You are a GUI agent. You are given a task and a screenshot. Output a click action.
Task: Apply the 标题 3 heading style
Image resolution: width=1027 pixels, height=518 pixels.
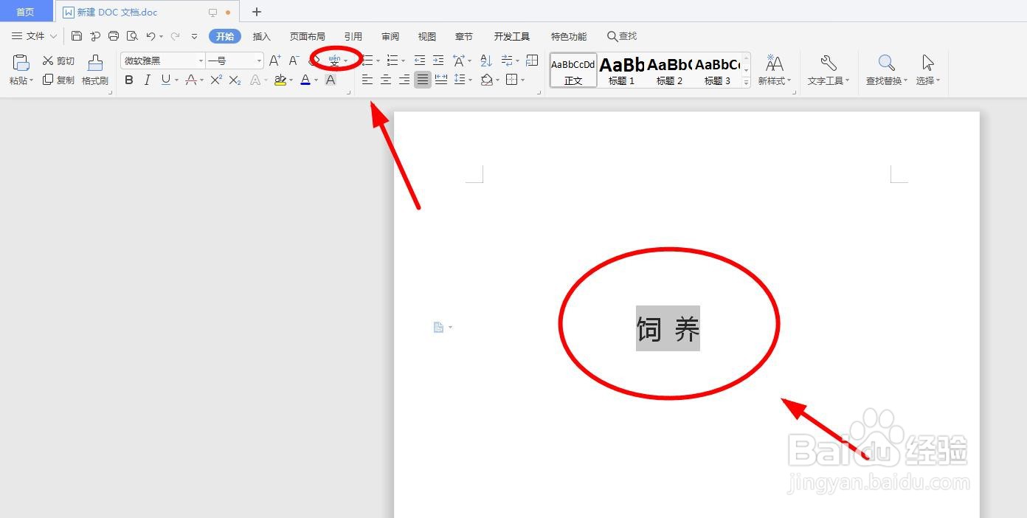[717, 70]
